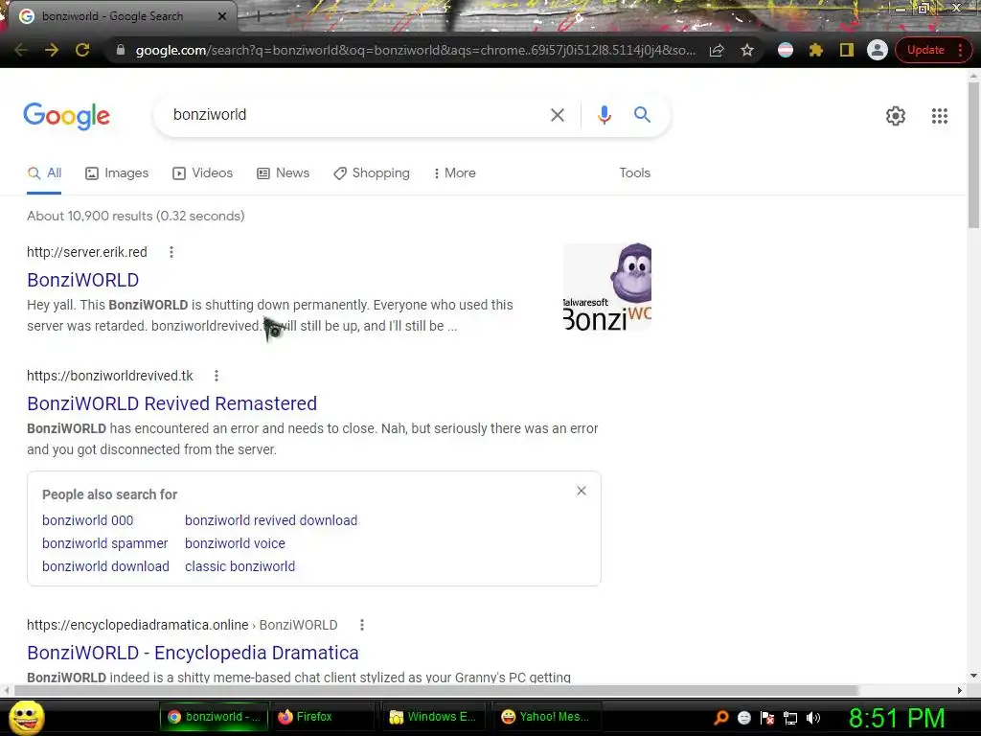Switch to Firefox in the taskbar
Image resolution: width=981 pixels, height=736 pixels.
[322, 717]
